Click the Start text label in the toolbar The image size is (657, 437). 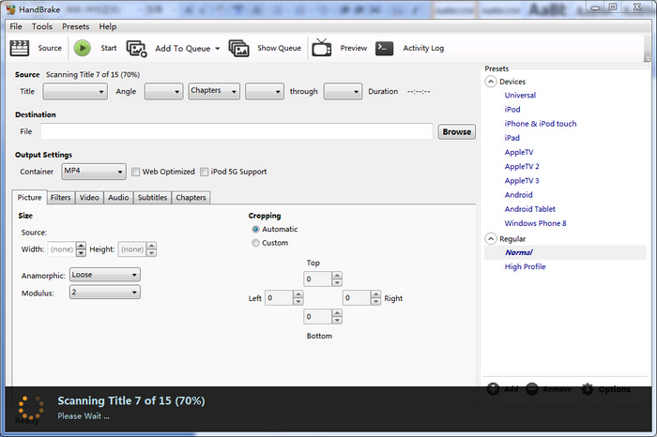point(109,48)
